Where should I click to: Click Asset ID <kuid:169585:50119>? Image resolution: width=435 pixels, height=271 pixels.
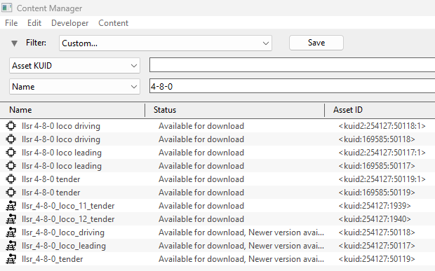[377, 193]
